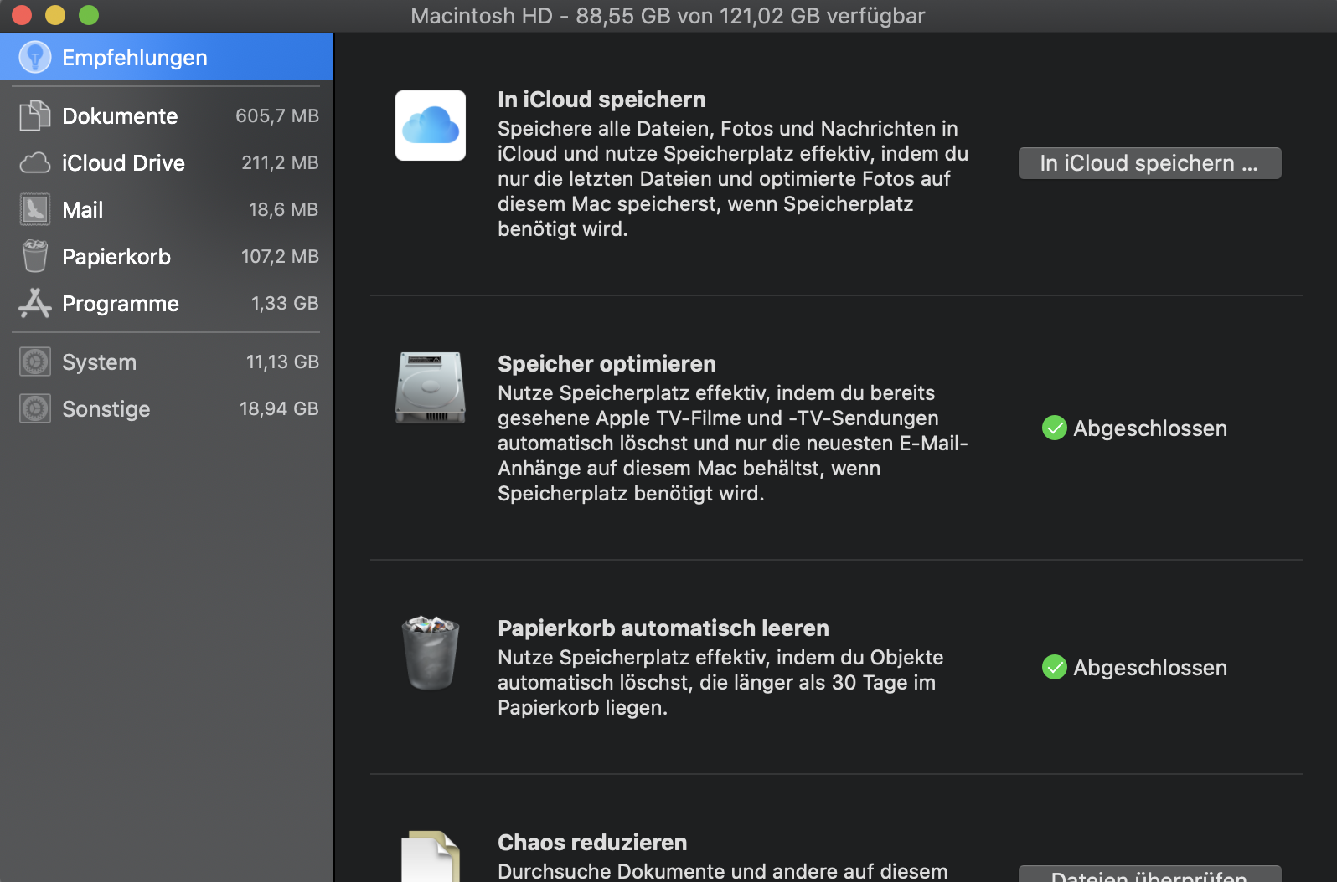Open the Dokumente category
This screenshot has height=882, width=1337.
click(x=120, y=115)
